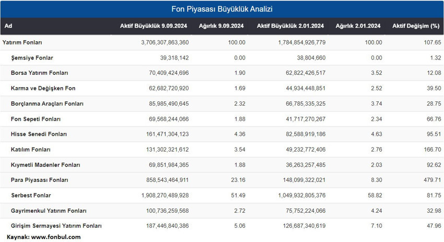
Task: Open the www.fonbul.com source link
Action: point(56,237)
